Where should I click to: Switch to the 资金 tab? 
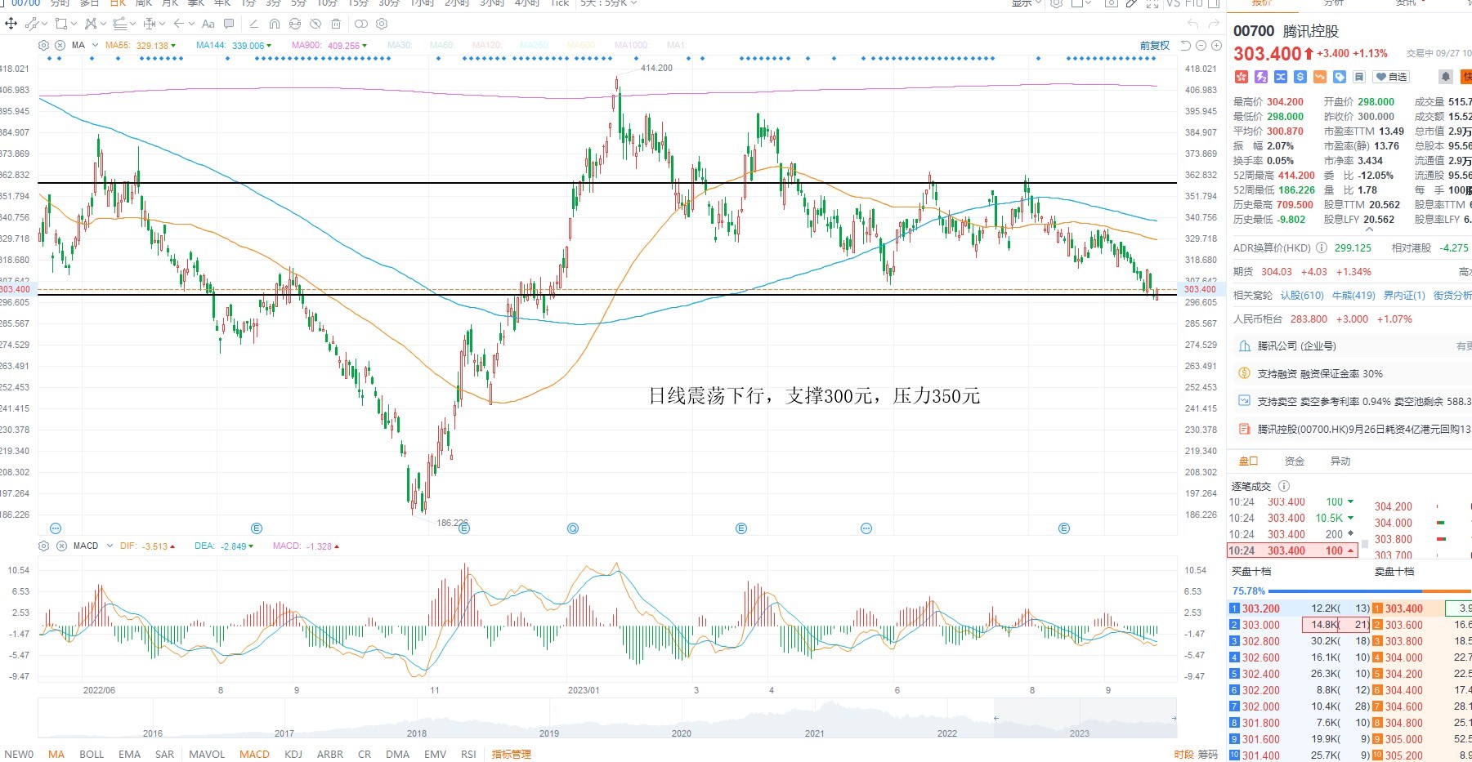[1295, 461]
